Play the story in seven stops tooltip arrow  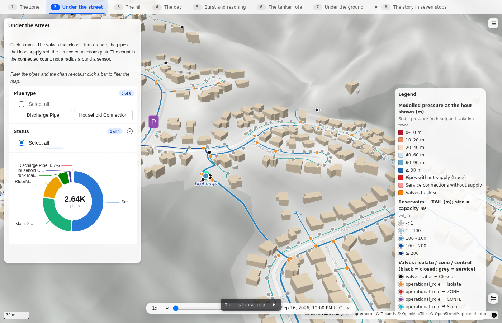pyautogui.click(x=274, y=305)
